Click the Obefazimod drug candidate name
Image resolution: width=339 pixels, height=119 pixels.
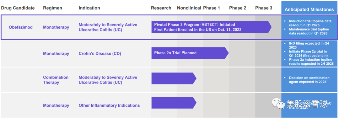coord(21,27)
